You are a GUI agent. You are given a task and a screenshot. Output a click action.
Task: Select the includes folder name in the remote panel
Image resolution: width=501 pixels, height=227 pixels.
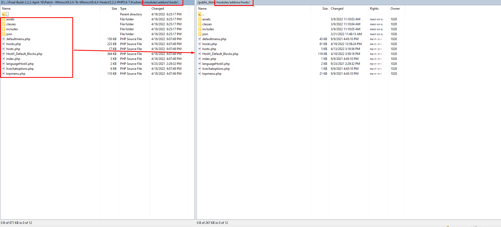208,29
